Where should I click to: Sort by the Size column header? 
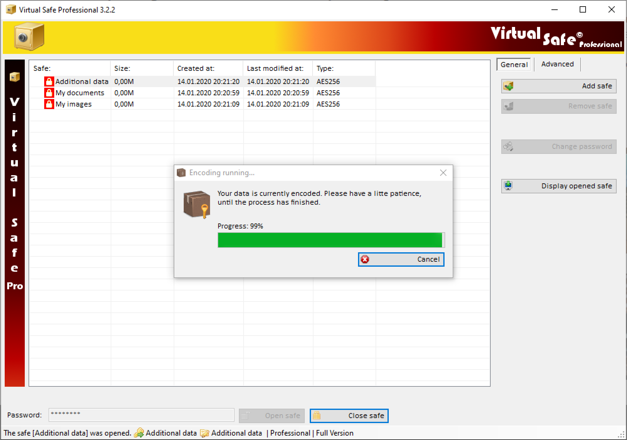pos(142,68)
